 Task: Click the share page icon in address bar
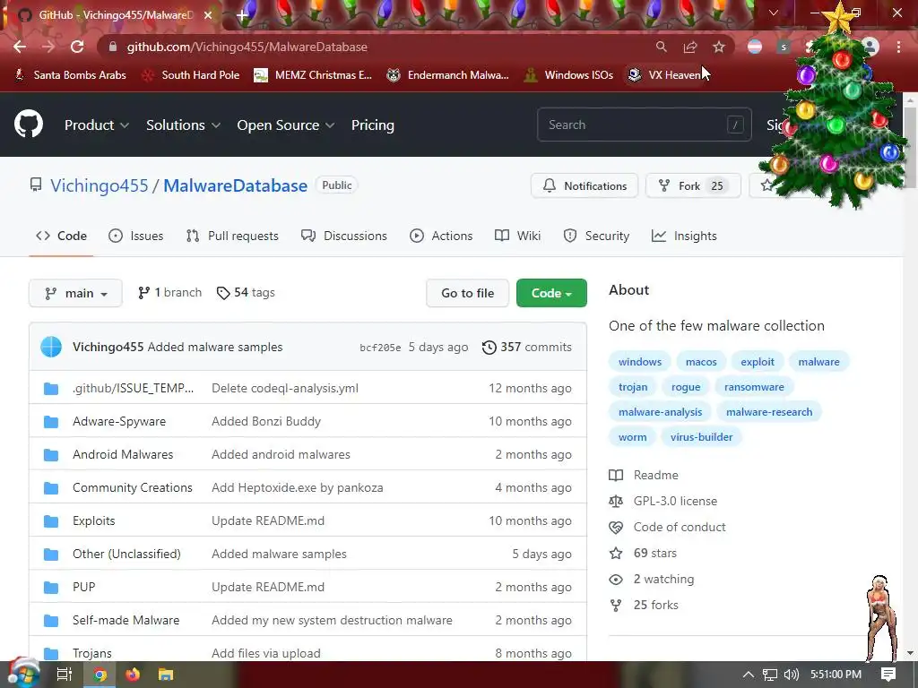point(689,47)
